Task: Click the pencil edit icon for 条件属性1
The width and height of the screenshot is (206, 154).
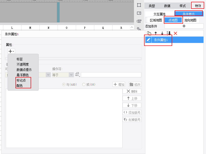Action: [148, 40]
